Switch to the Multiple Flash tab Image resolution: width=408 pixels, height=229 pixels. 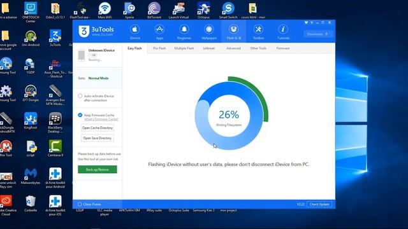coord(184,48)
